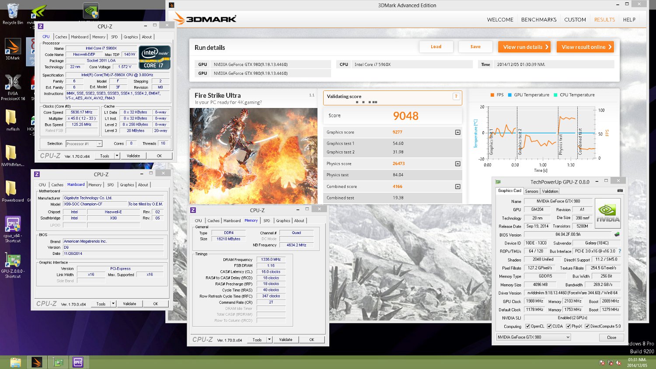The height and width of the screenshot is (369, 656).
Task: Open Tools dropdown arrow in CPU-Z Memory window
Action: (x=269, y=340)
